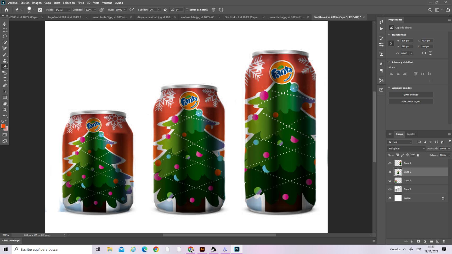Viewport: 452px width, 254px height.
Task: Click the Seleccionar sujeto button
Action: [x=411, y=101]
